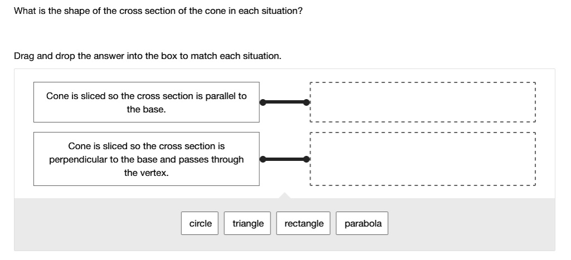
Task: Click the word 'vertex.' in second situation
Action: (x=147, y=173)
